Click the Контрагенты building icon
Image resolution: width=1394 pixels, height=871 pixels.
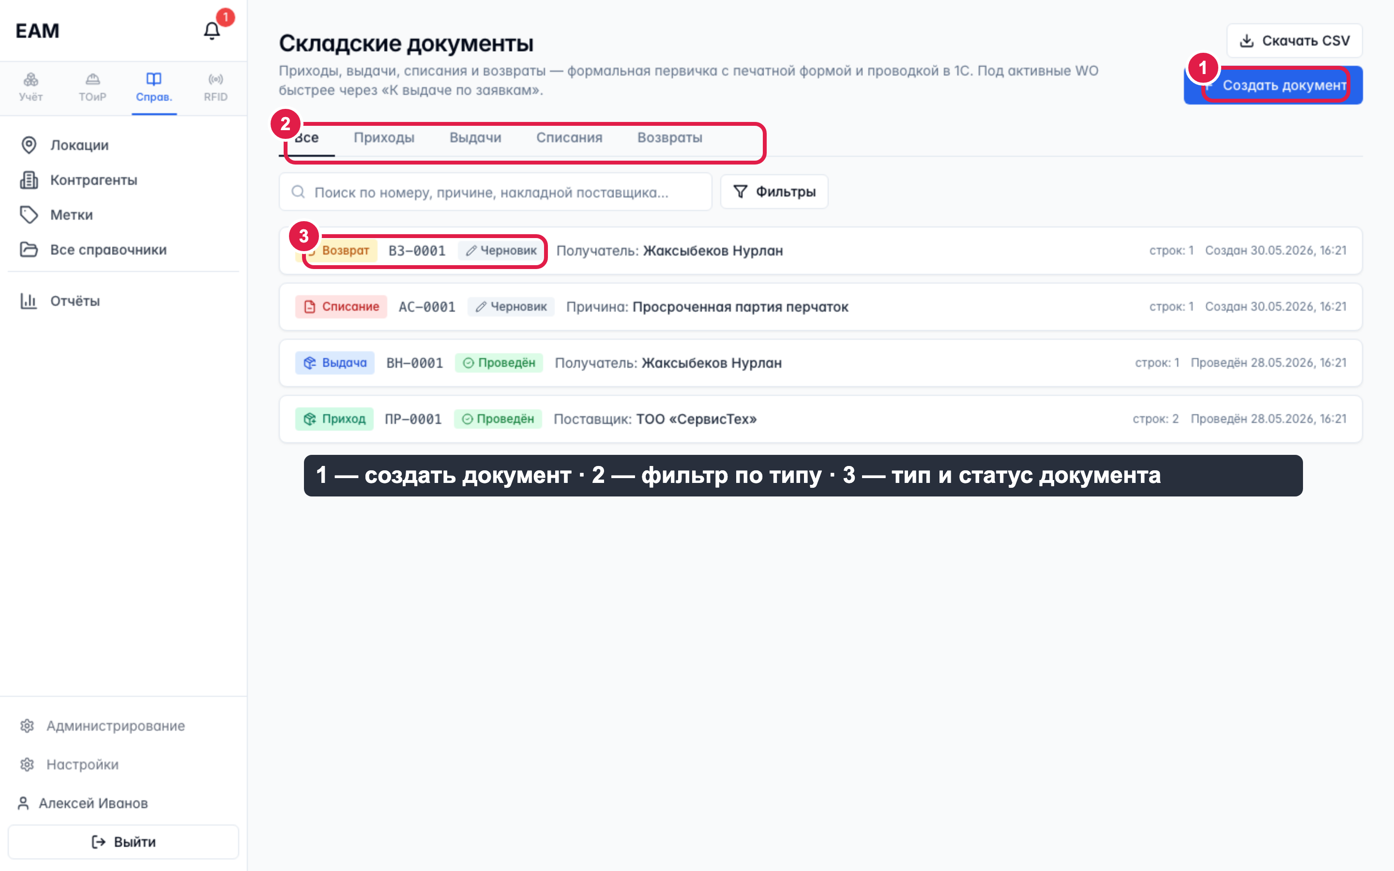pyautogui.click(x=29, y=180)
